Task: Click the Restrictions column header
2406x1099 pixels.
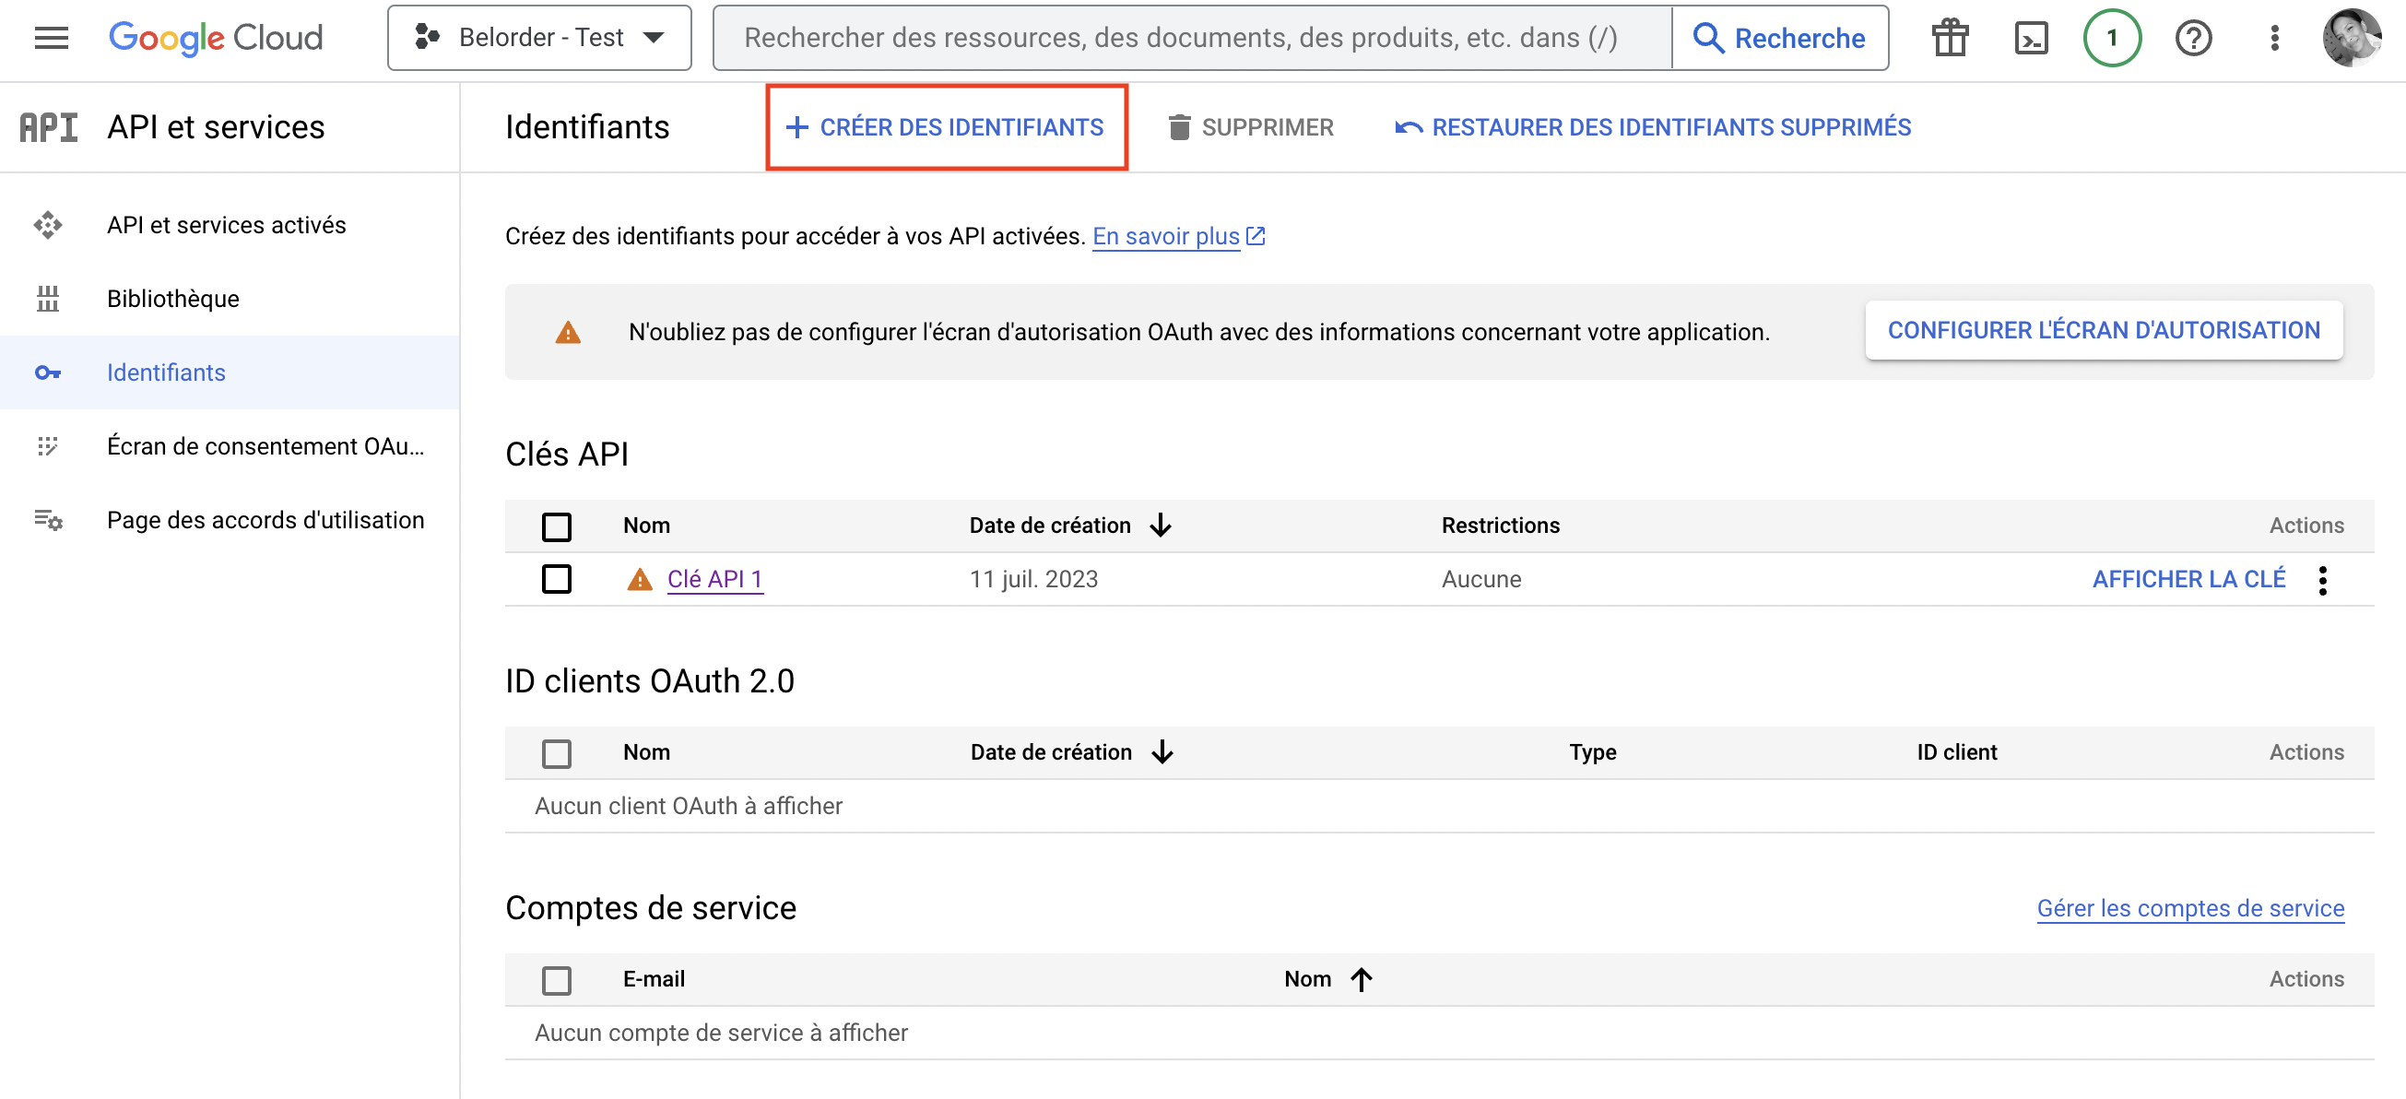Action: tap(1500, 526)
